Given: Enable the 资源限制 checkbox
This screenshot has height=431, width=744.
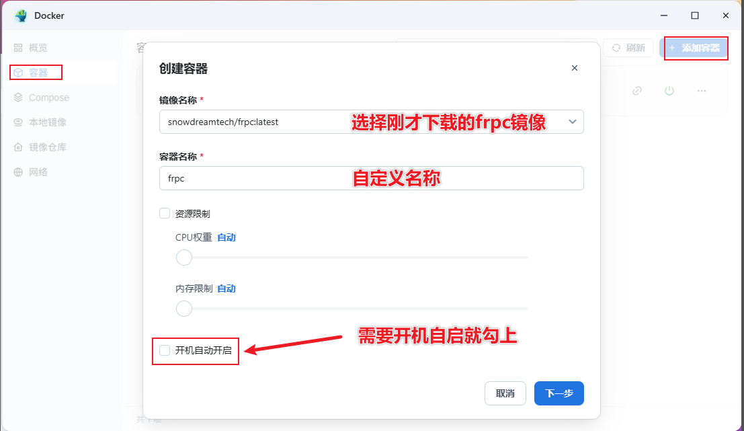Looking at the screenshot, I should click(165, 214).
